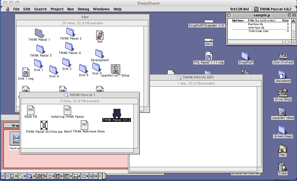Open the THINK Pascal 4.0.2 application menu

click(x=272, y=9)
